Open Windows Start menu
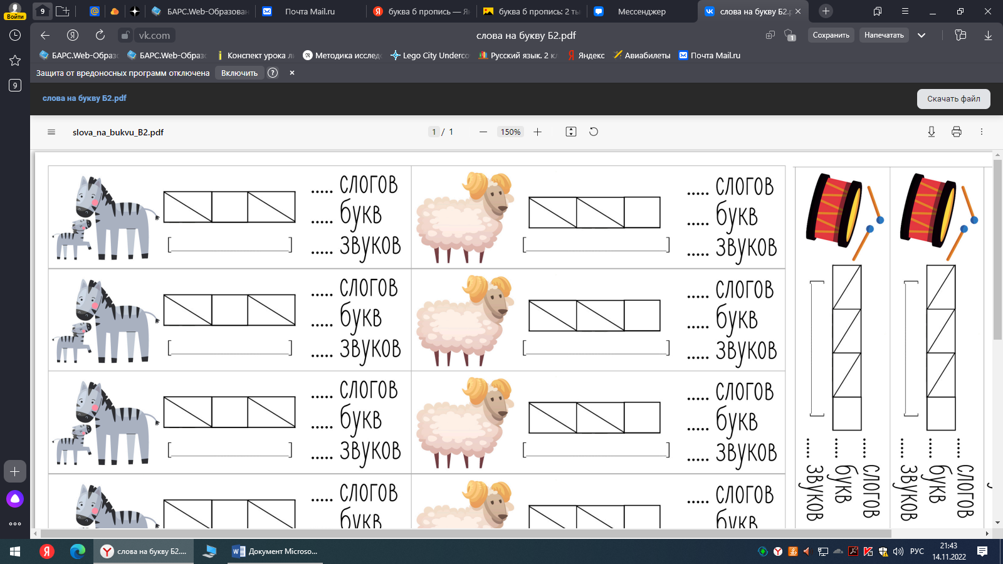Screen dimensions: 1003x564 tap(15, 551)
